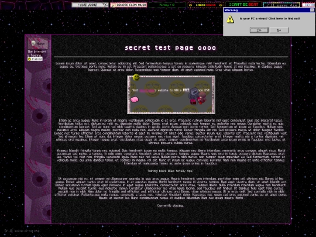Viewport: 316px width, 237px height.
Task: Click the Home skull button in sidebar
Action: [38, 43]
